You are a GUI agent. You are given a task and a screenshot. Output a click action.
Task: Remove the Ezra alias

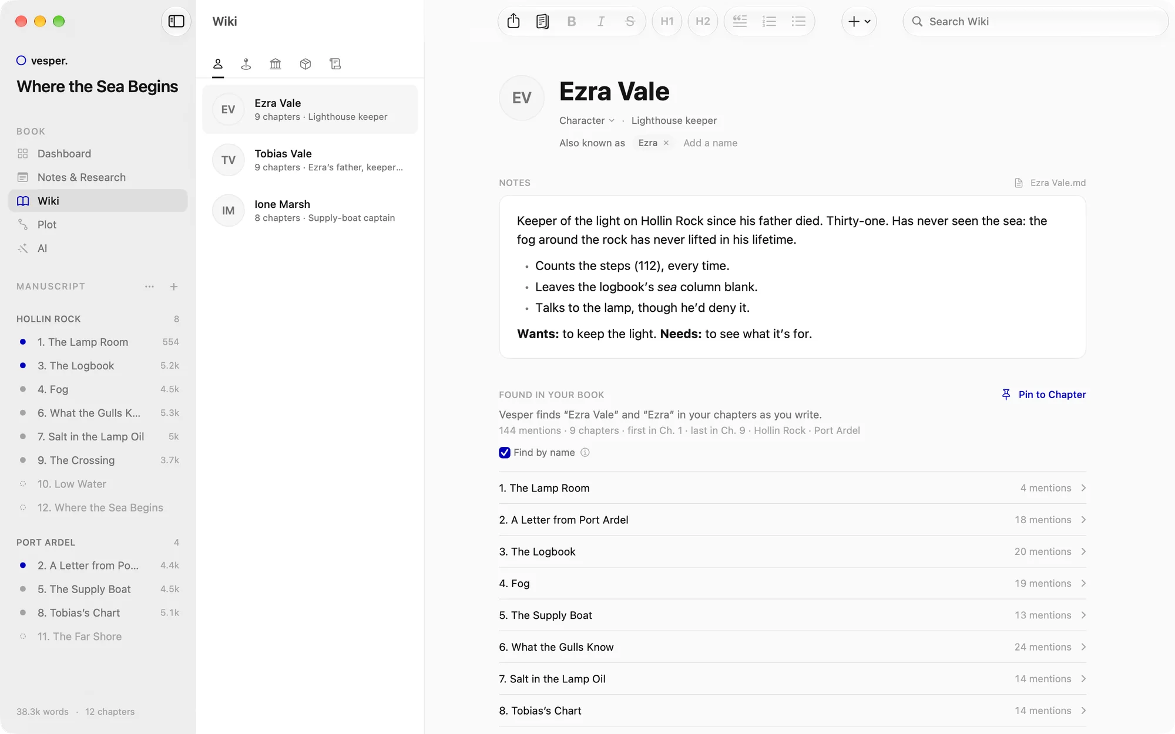pos(666,143)
